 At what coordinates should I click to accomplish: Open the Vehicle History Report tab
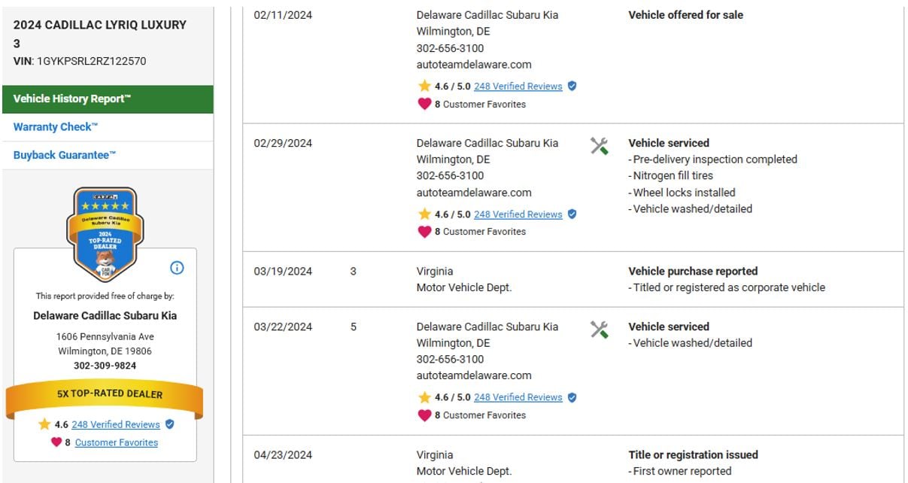108,99
